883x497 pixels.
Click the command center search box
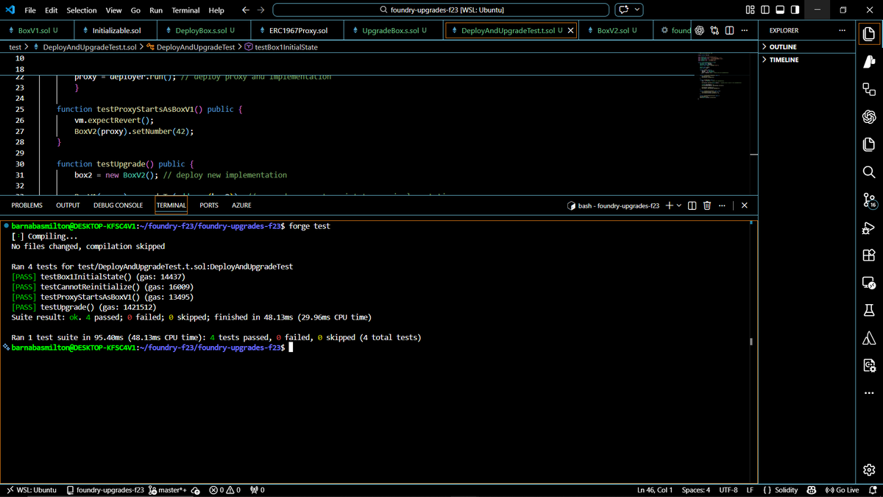pos(441,10)
